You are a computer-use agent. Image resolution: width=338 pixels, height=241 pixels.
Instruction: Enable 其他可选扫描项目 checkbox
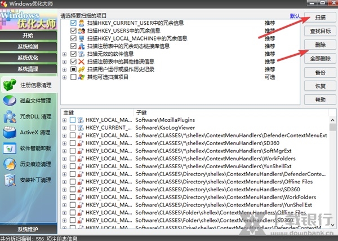pyautogui.click(x=73, y=77)
